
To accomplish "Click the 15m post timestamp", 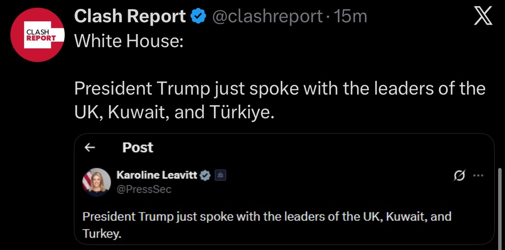I will coord(351,17).
